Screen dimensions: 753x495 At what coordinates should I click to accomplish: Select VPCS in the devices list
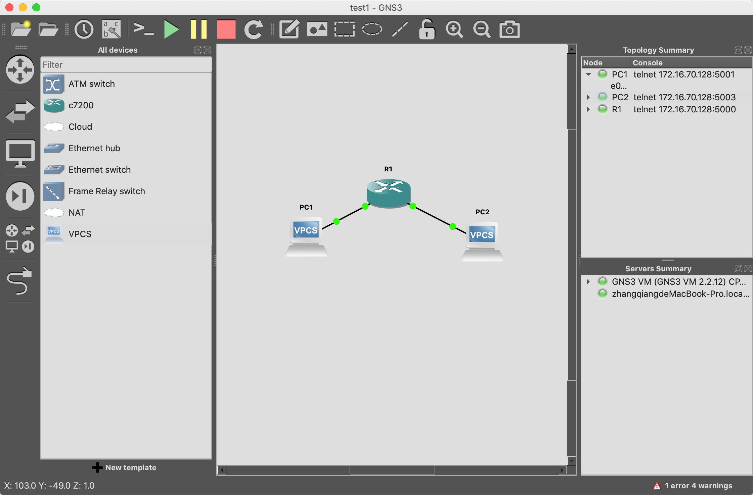pos(80,234)
